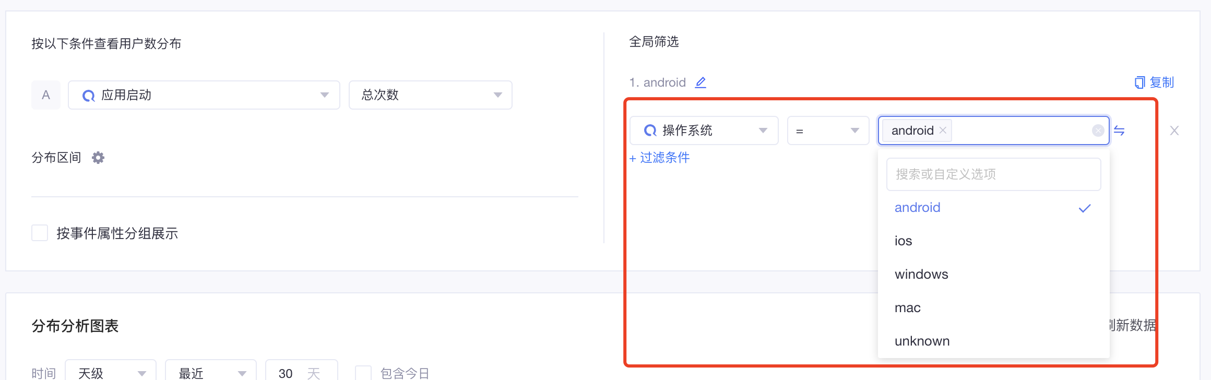1211x380 pixels.
Task: Click the 复制 copy icon
Action: click(1139, 82)
